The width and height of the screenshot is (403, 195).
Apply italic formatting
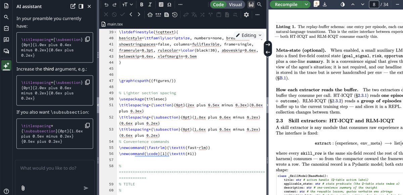click(150, 5)
